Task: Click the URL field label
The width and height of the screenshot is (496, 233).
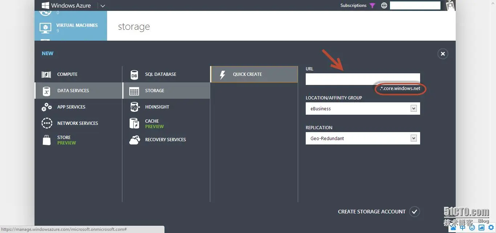Action: pyautogui.click(x=309, y=69)
